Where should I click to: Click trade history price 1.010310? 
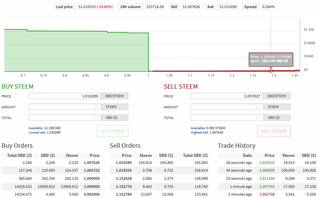click(267, 163)
